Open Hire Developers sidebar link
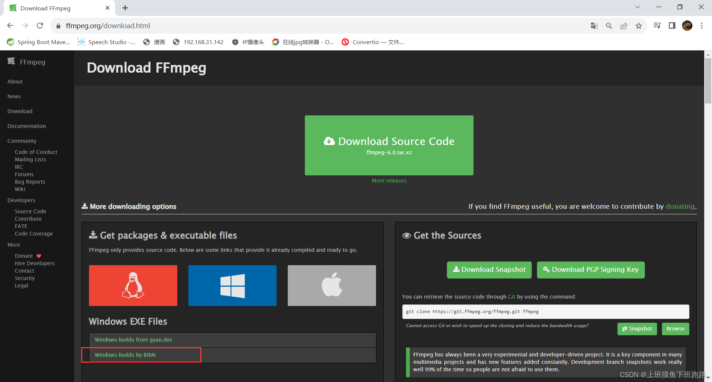Viewport: 712px width, 382px height. 34,263
